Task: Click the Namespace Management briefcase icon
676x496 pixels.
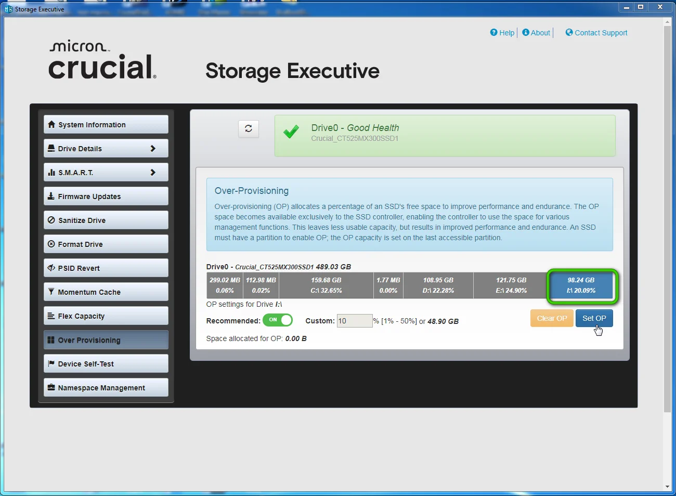Action: pos(51,388)
